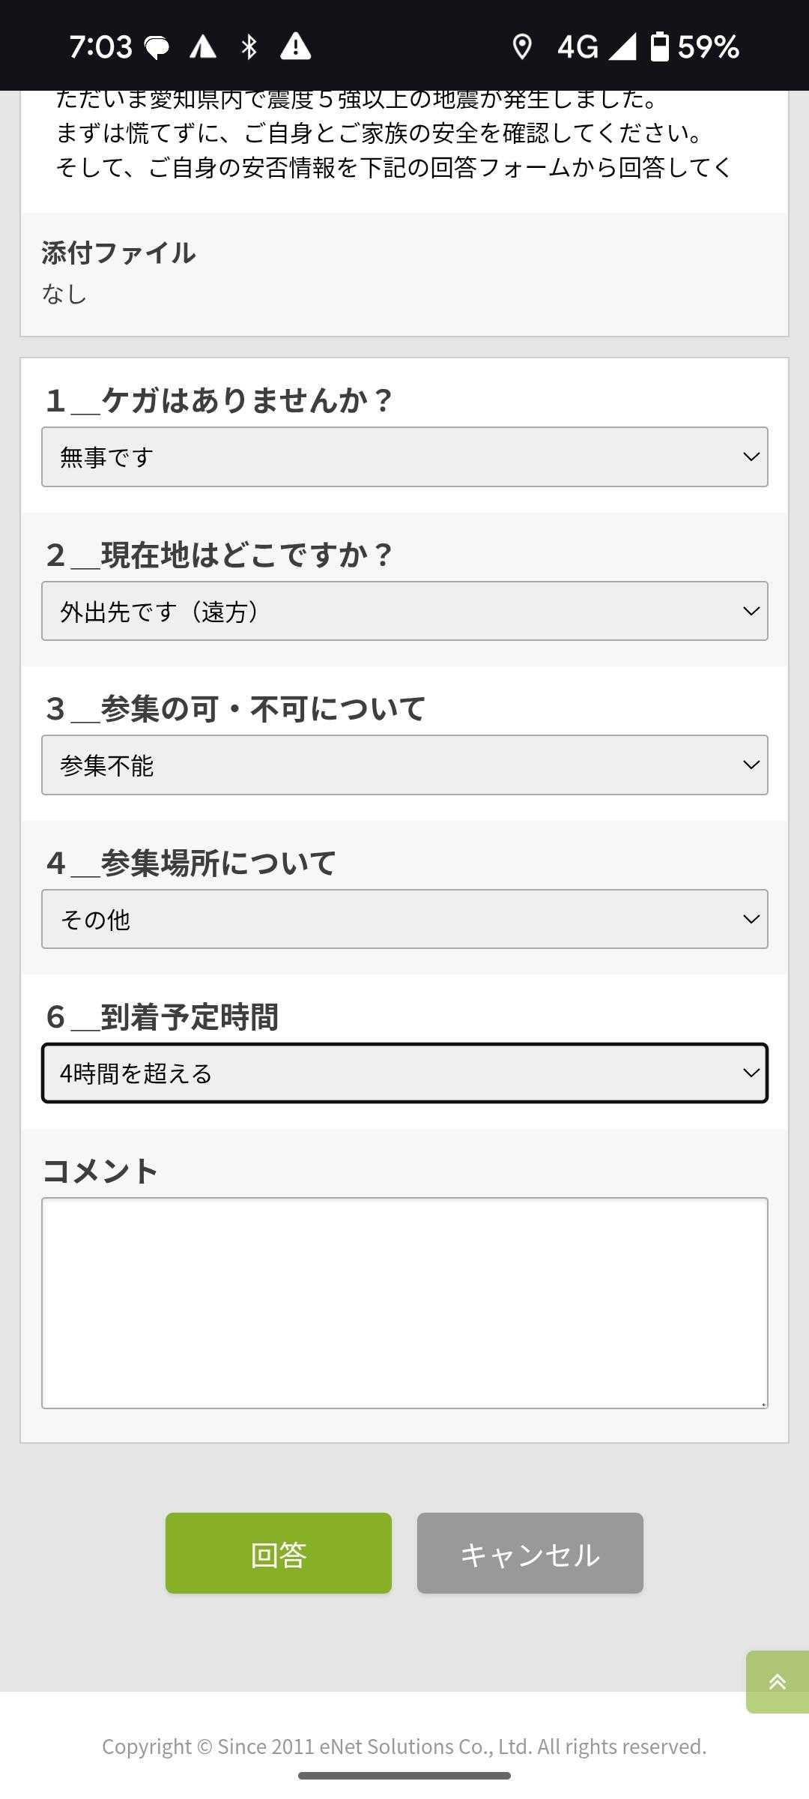809x1799 pixels.
Task: Expand the arrival time dropdown 4時間を超える
Action: [404, 1073]
